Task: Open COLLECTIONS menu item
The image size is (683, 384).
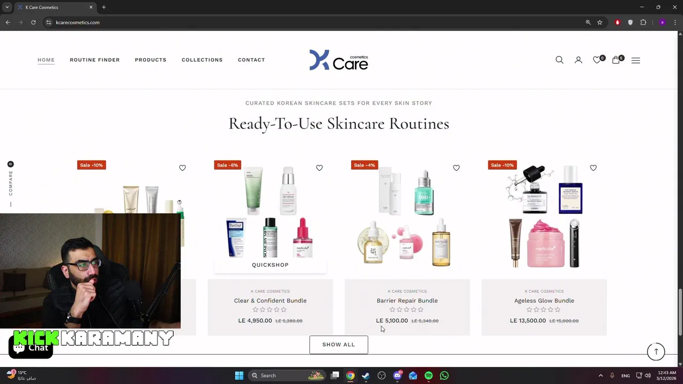Action: tap(202, 60)
